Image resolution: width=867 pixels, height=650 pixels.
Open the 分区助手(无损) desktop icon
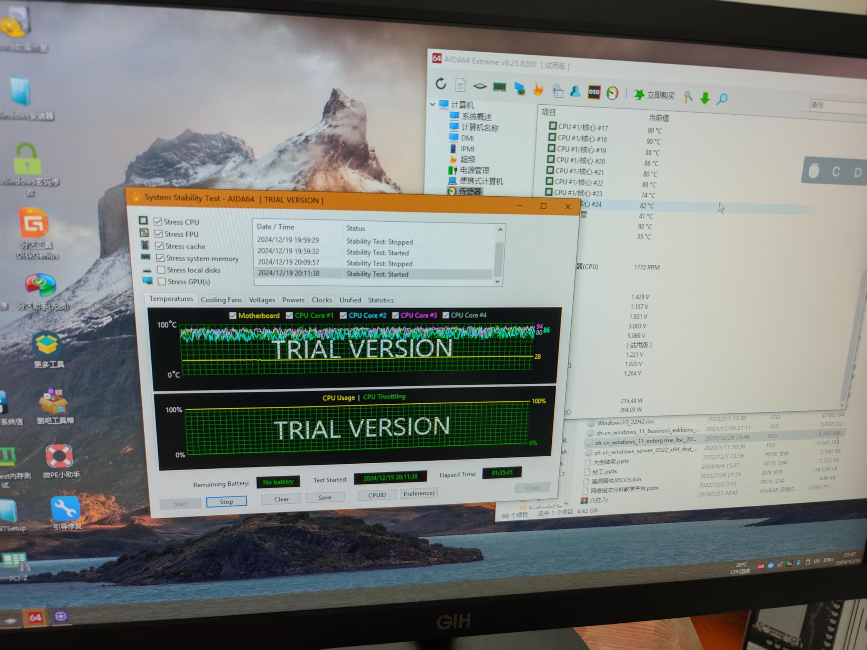tap(41, 285)
